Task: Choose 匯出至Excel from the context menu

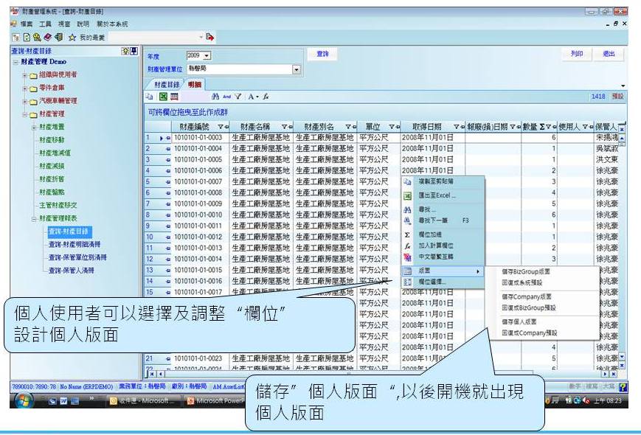Action: tap(437, 196)
